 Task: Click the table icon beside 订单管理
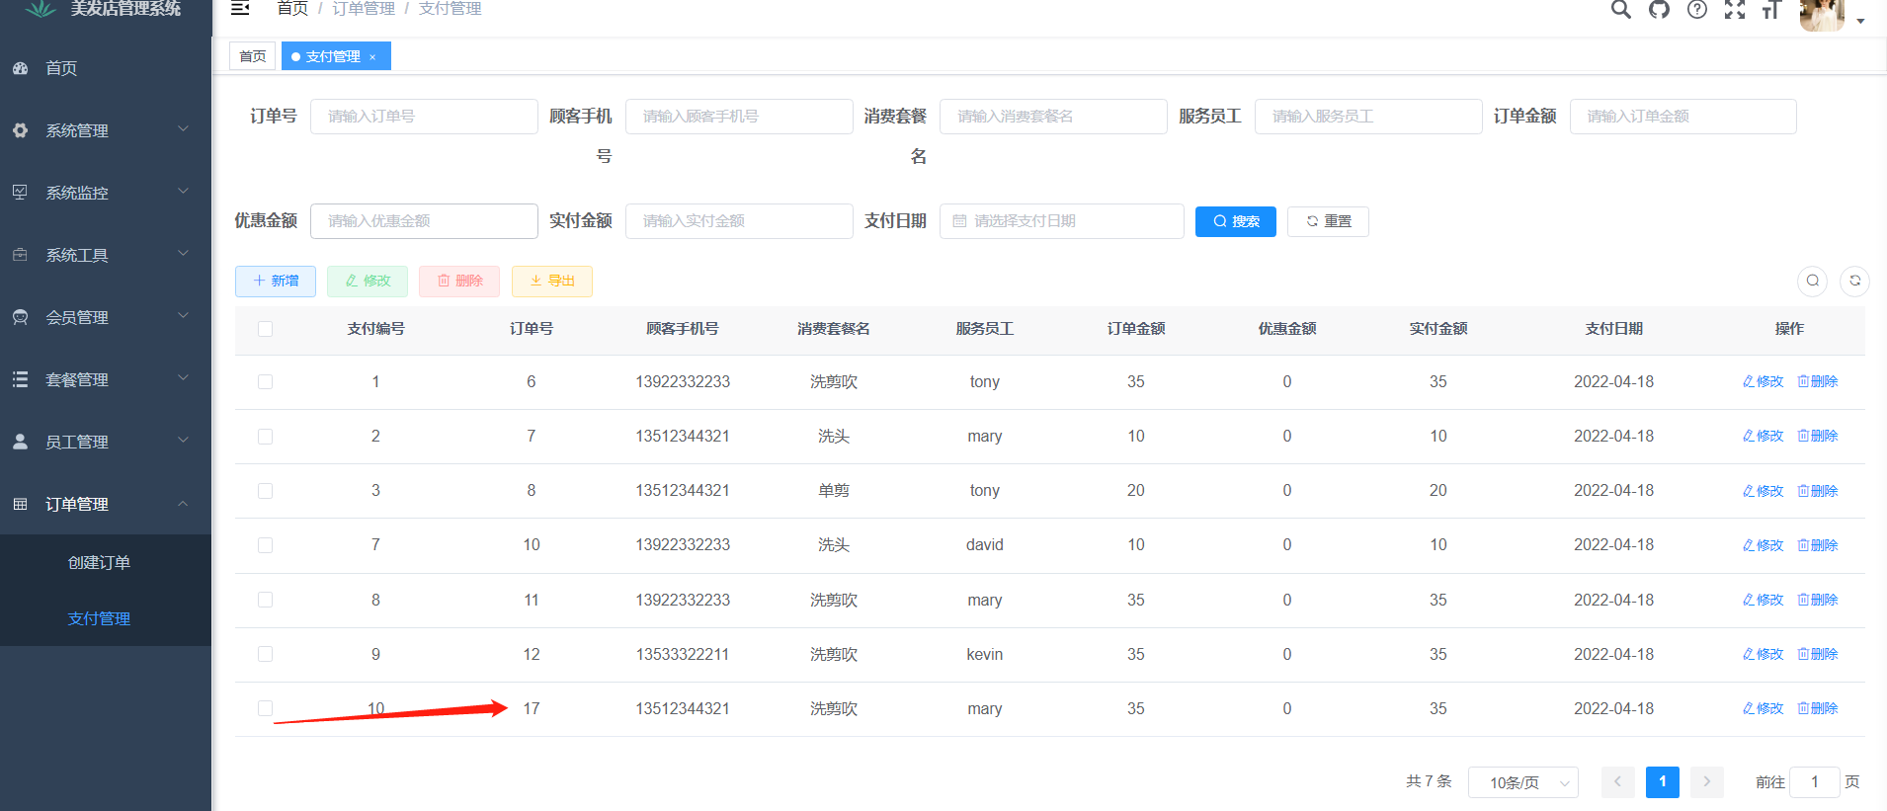20,504
